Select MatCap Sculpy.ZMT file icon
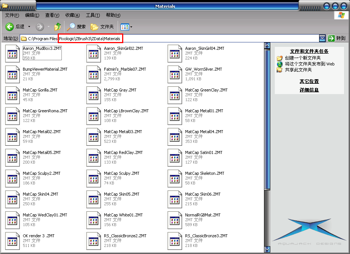Viewport: 350px width, 254px height. tap(93, 179)
